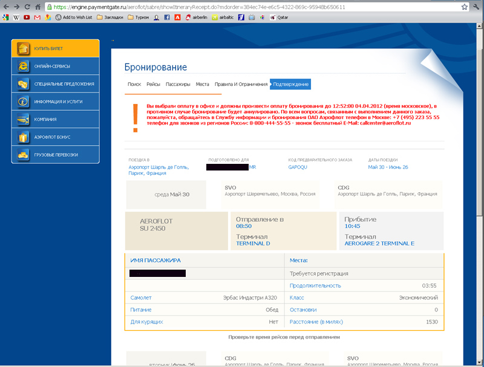Open the YouTube bookmark

point(27,18)
